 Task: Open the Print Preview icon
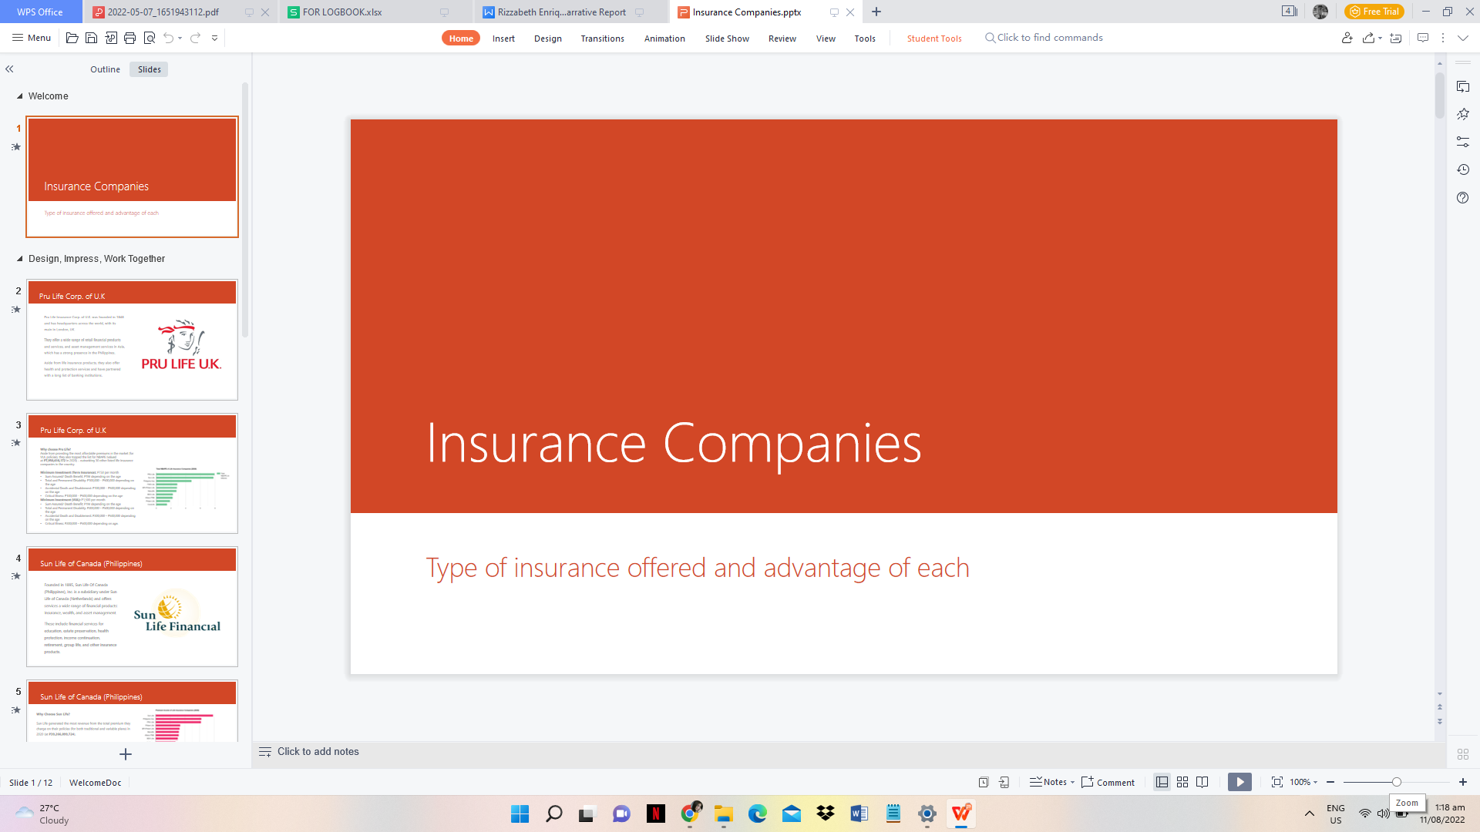(x=150, y=38)
